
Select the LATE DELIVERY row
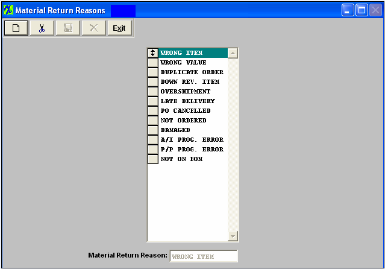[x=193, y=101]
